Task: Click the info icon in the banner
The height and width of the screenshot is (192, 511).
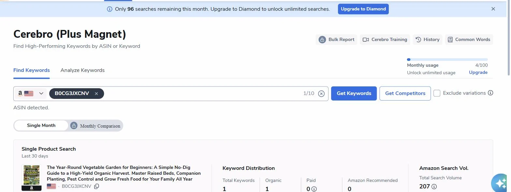Action: pyautogui.click(x=110, y=9)
